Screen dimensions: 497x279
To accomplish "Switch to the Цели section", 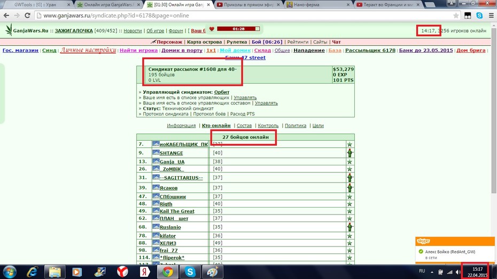I will coord(318,125).
